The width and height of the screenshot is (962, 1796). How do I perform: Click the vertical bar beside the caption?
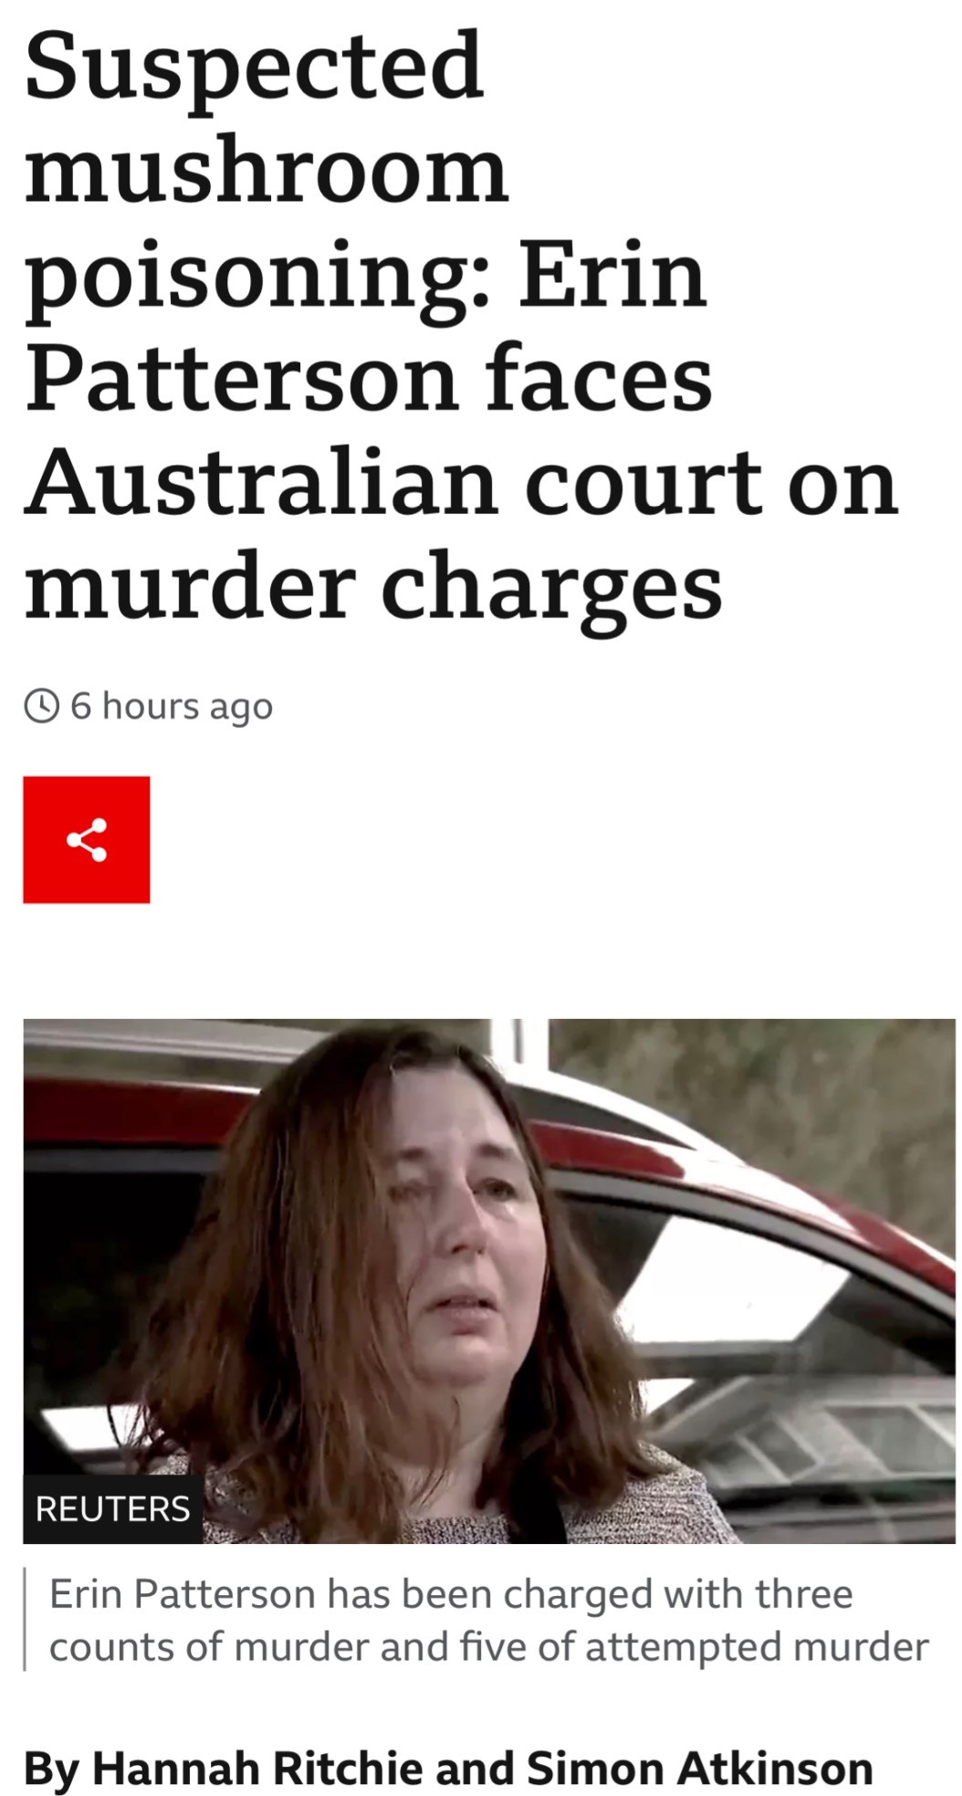click(x=25, y=1619)
